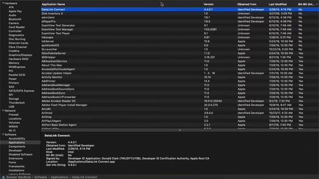The image size is (319, 179).
Task: Click the application location path text
Action: [91, 162]
